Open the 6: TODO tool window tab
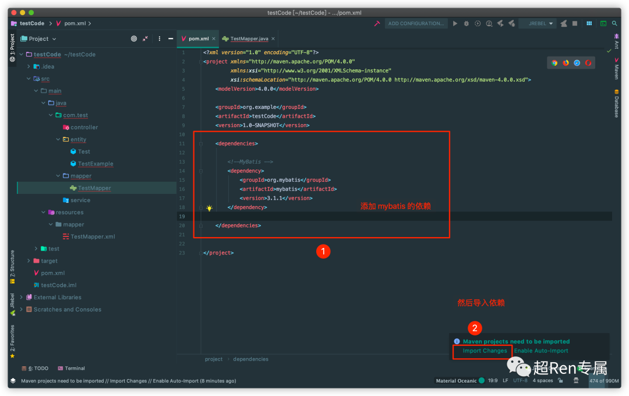This screenshot has width=629, height=396. 36,368
